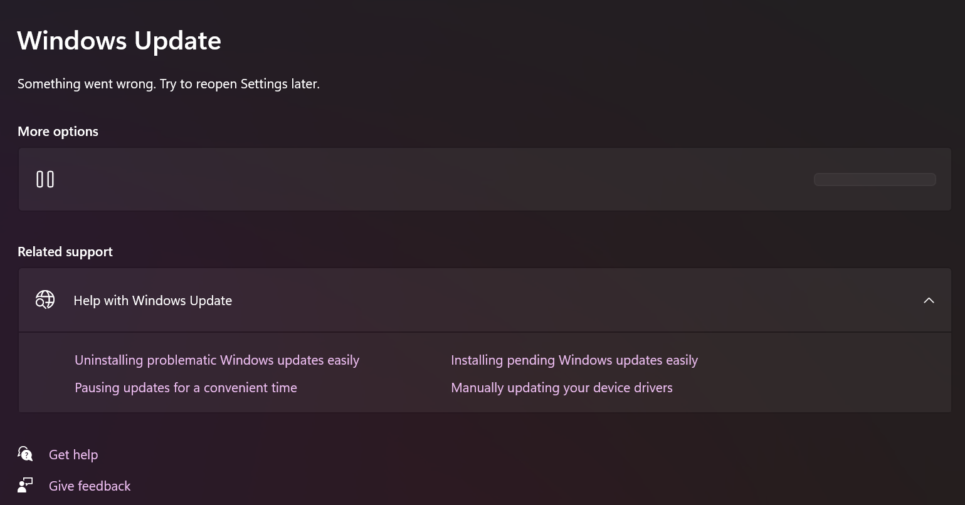Click the Give feedback person icon
Screen dimensions: 965x505
pos(25,485)
